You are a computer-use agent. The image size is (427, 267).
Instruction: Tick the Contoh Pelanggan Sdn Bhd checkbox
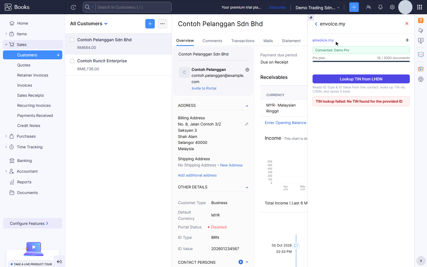(72, 40)
